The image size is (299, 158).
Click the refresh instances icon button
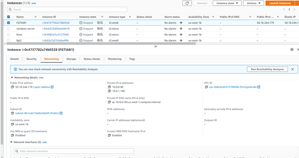tap(187, 3)
